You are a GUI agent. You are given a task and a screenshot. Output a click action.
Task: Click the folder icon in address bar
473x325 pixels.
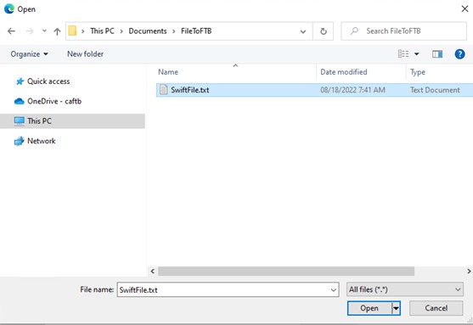tap(72, 31)
